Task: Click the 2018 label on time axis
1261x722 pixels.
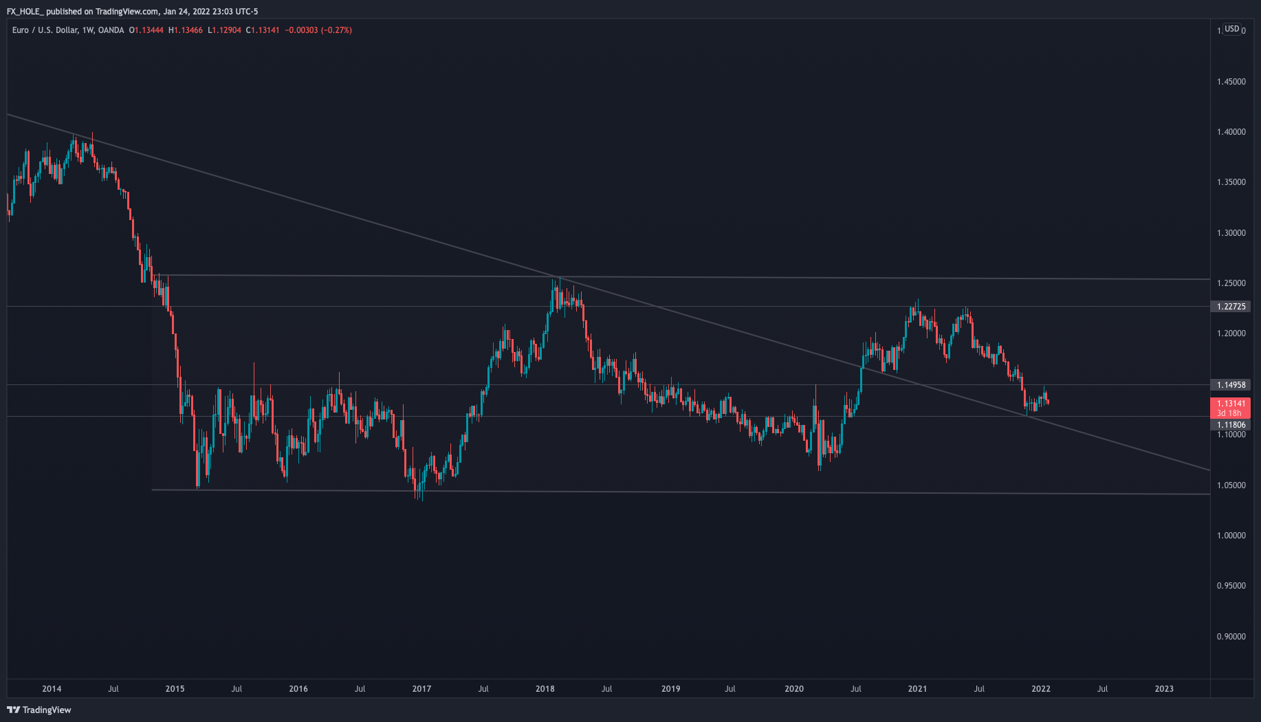Action: (545, 689)
